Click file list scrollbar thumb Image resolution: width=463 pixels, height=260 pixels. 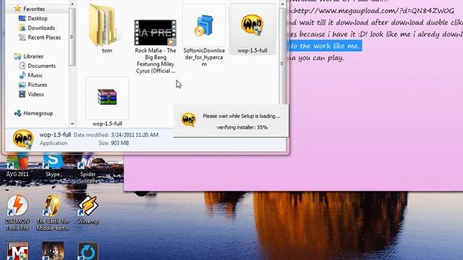point(282,64)
